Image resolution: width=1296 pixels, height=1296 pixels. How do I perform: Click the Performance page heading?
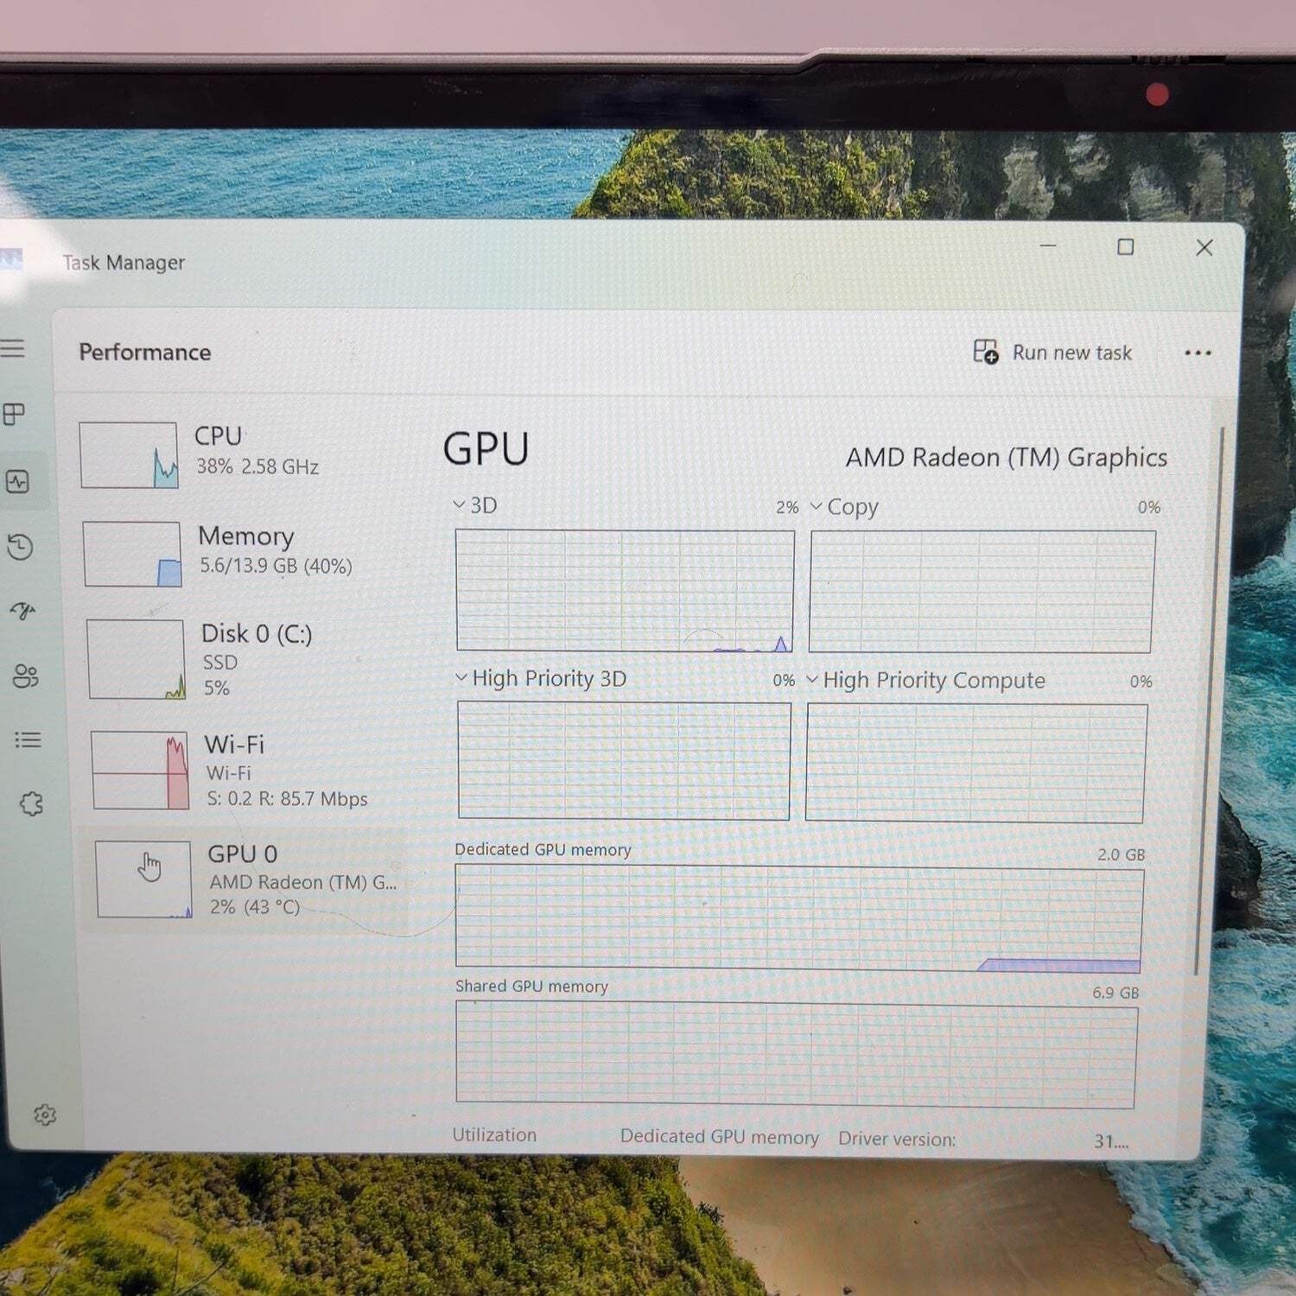[x=145, y=353]
